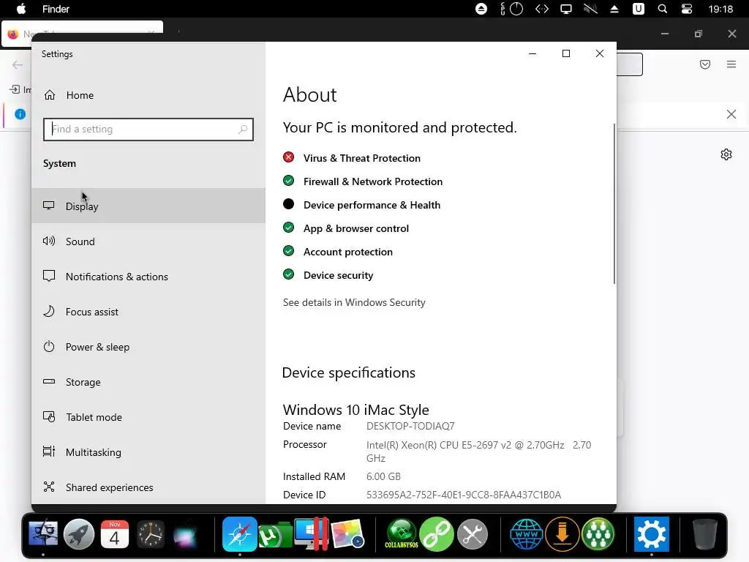Select Focus assist in the sidebar
This screenshot has height=562, width=749.
coord(148,312)
